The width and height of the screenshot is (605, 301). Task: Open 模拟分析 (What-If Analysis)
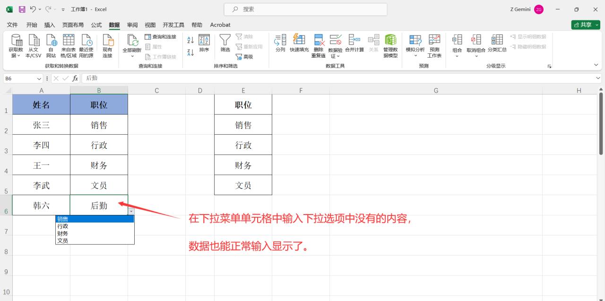click(415, 46)
